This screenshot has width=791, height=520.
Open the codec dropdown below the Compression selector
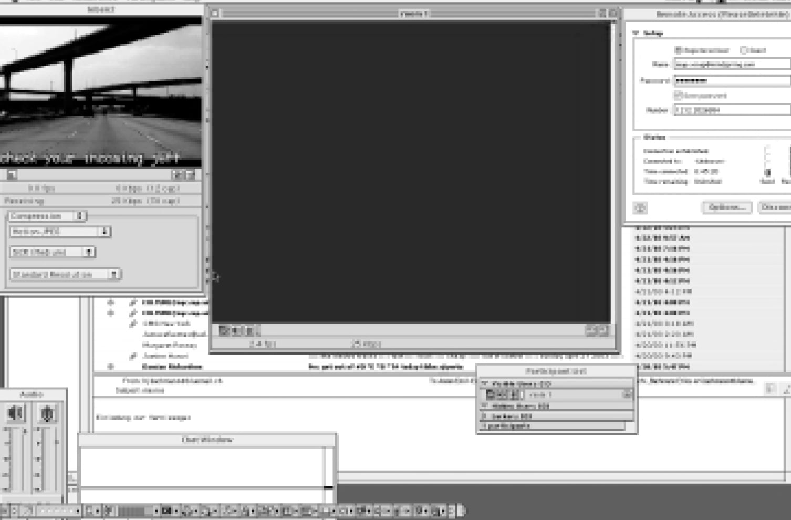[x=60, y=232]
